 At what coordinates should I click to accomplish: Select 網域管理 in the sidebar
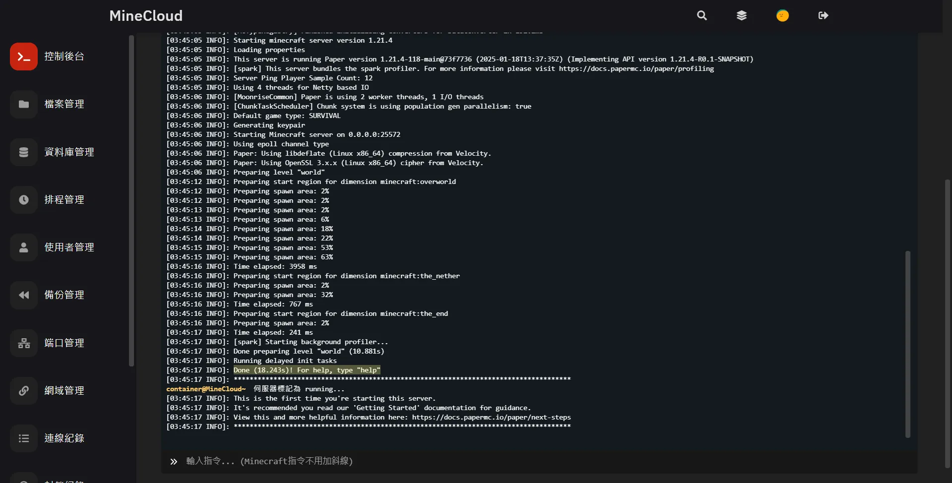tap(64, 391)
